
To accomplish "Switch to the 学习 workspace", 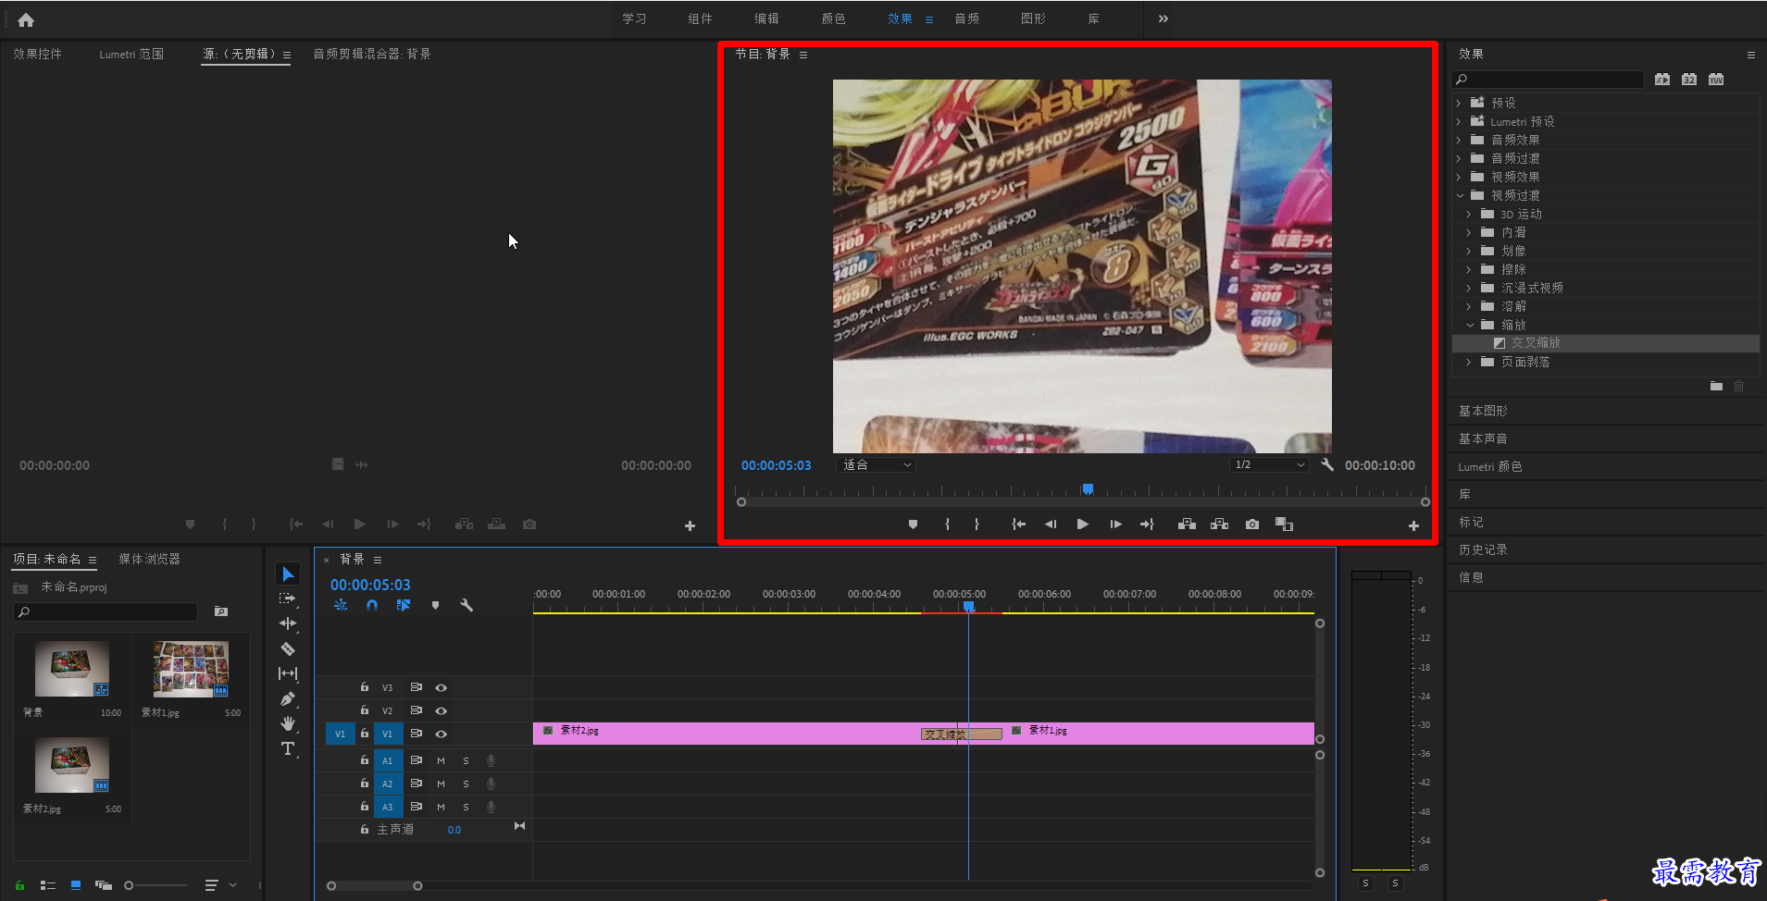I will [x=634, y=19].
